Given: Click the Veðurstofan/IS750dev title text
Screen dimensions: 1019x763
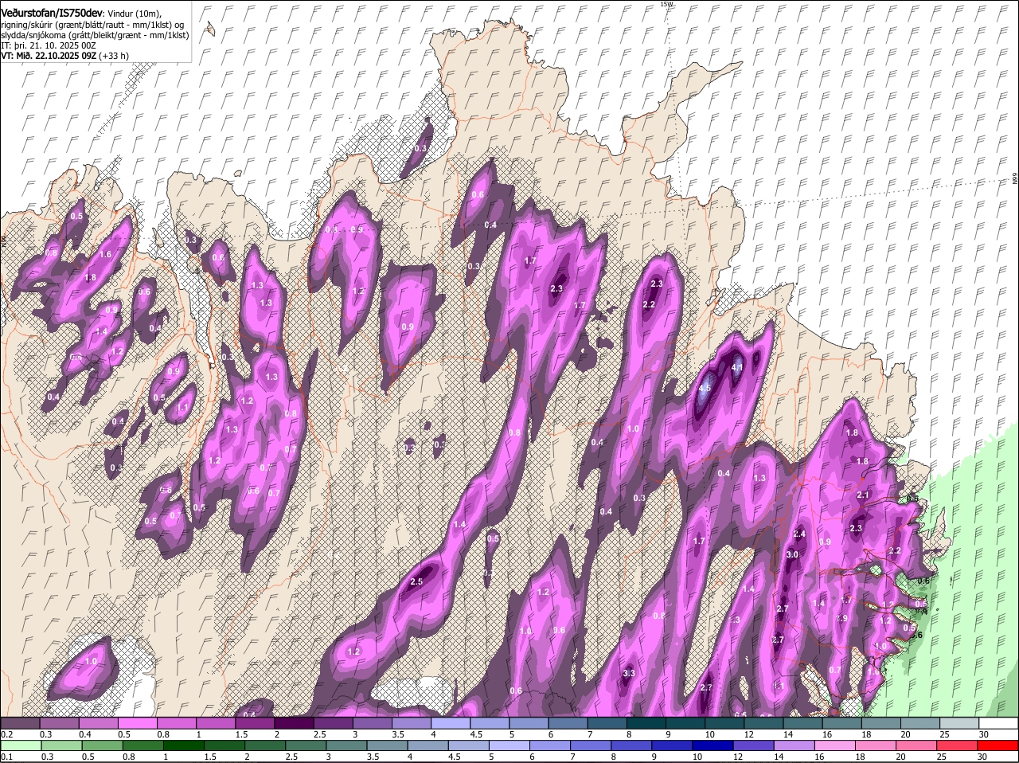Looking at the screenshot, I should (x=52, y=12).
